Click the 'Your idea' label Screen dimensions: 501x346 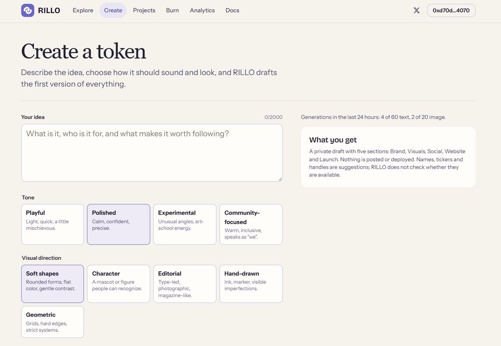(x=33, y=117)
